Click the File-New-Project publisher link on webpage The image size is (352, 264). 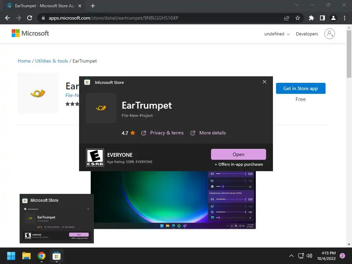pos(72,96)
